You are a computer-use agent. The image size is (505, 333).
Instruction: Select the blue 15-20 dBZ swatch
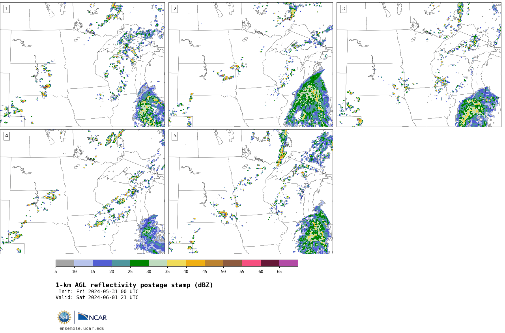click(102, 263)
